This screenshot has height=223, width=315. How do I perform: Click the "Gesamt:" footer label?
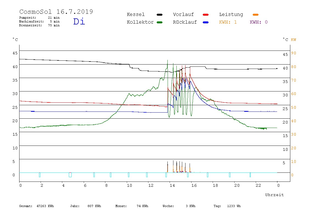pos(26,206)
